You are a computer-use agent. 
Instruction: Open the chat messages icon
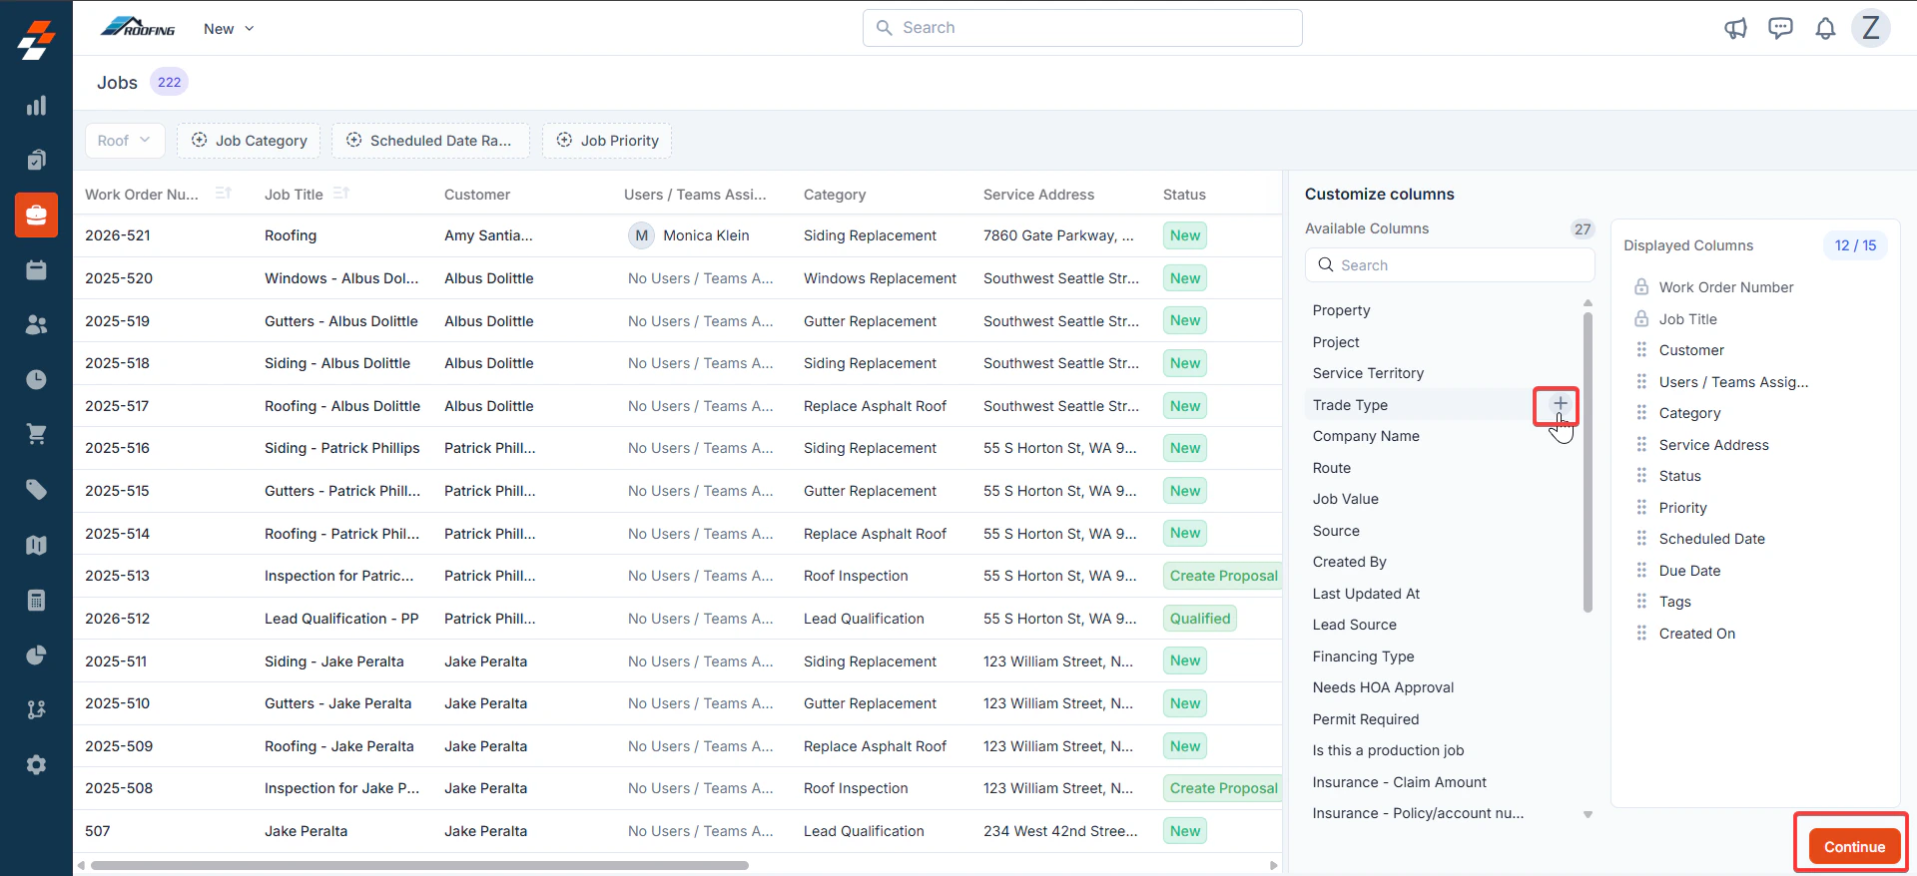[1780, 28]
